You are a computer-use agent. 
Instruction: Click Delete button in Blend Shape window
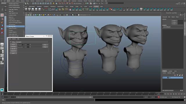13,44
